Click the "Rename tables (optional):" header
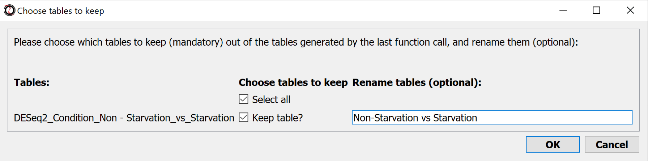The image size is (648, 161). pyautogui.click(x=417, y=83)
